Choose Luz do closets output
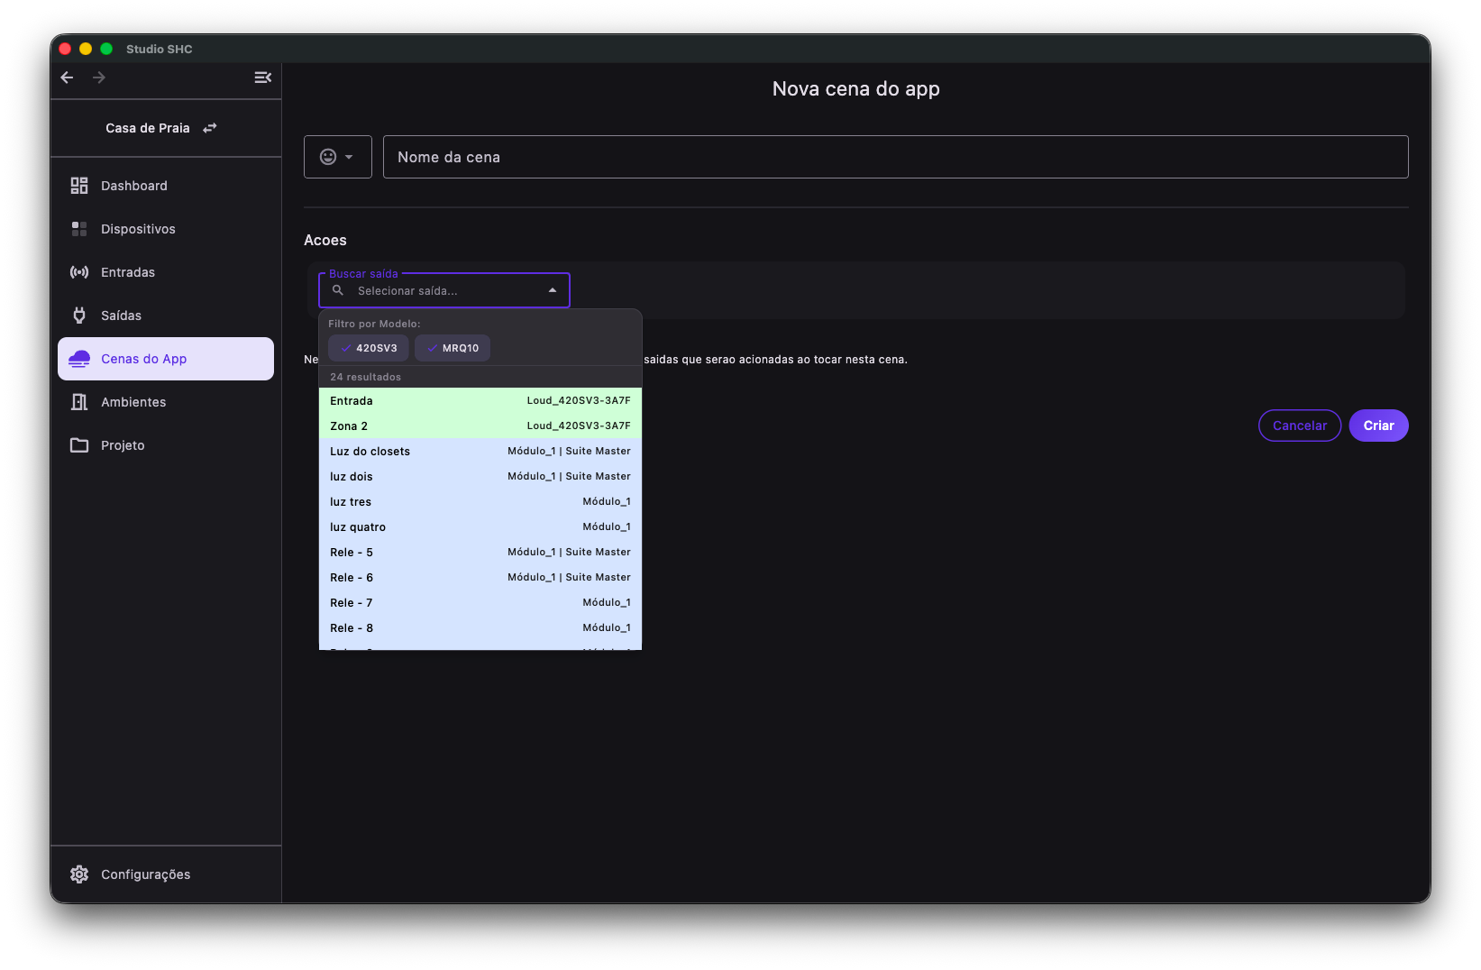The height and width of the screenshot is (970, 1481). click(x=480, y=451)
